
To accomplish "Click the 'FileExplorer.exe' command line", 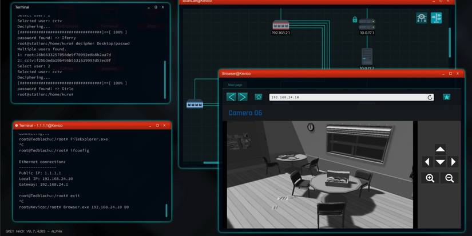I will (63, 139).
